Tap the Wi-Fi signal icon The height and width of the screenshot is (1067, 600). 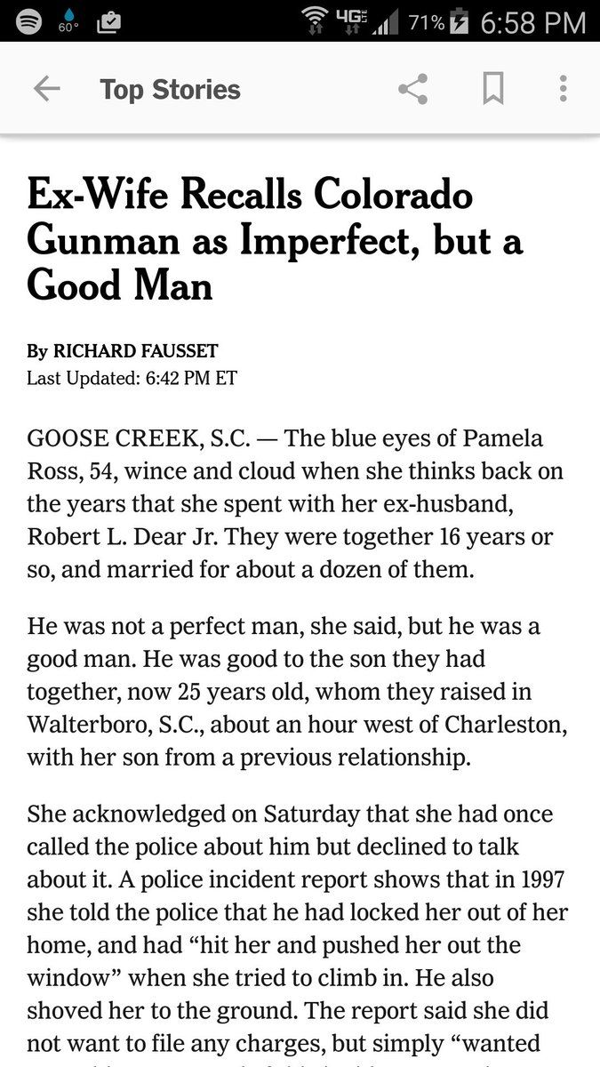pos(313,20)
